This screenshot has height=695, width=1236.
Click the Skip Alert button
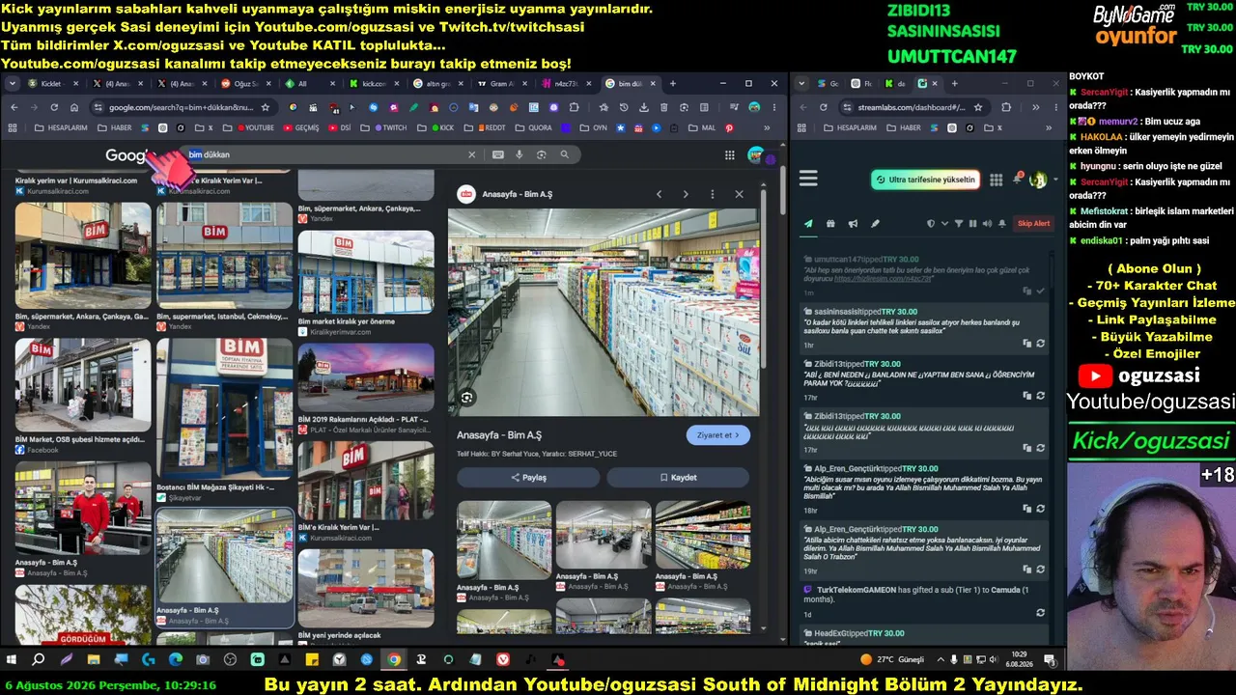point(1033,224)
